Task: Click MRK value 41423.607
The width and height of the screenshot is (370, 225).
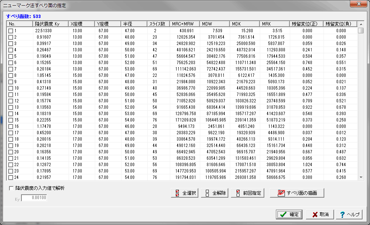Action: click(276, 114)
